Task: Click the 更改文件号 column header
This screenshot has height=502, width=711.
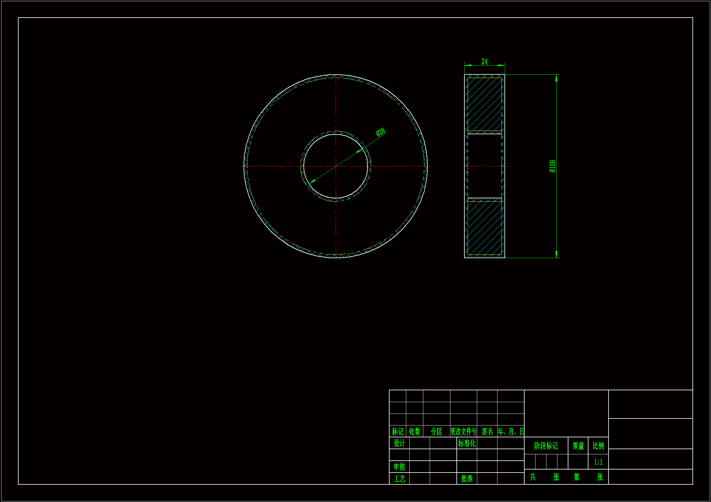Action: pos(463,431)
